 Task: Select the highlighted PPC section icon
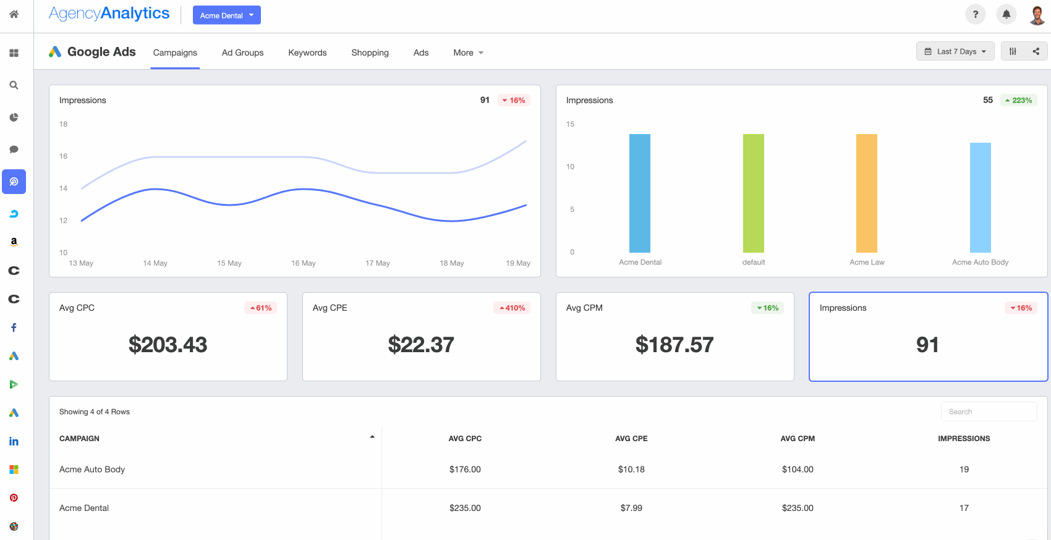click(x=14, y=182)
